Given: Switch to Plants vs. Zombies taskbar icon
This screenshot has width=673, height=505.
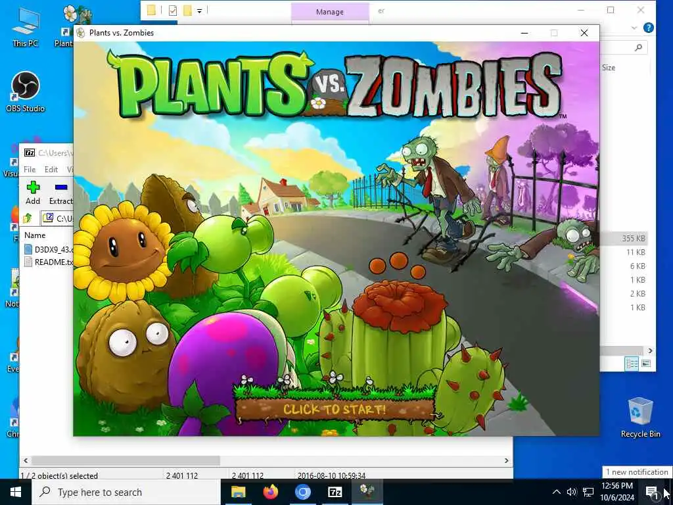Looking at the screenshot, I should pos(367,492).
